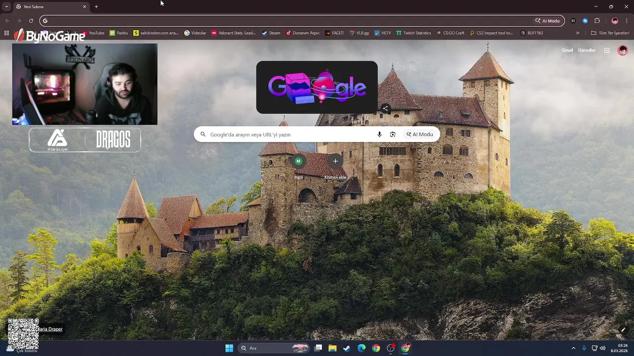The height and width of the screenshot is (356, 634).
Task: Click Kısayol ekle add shortcut button
Action: pyautogui.click(x=335, y=166)
